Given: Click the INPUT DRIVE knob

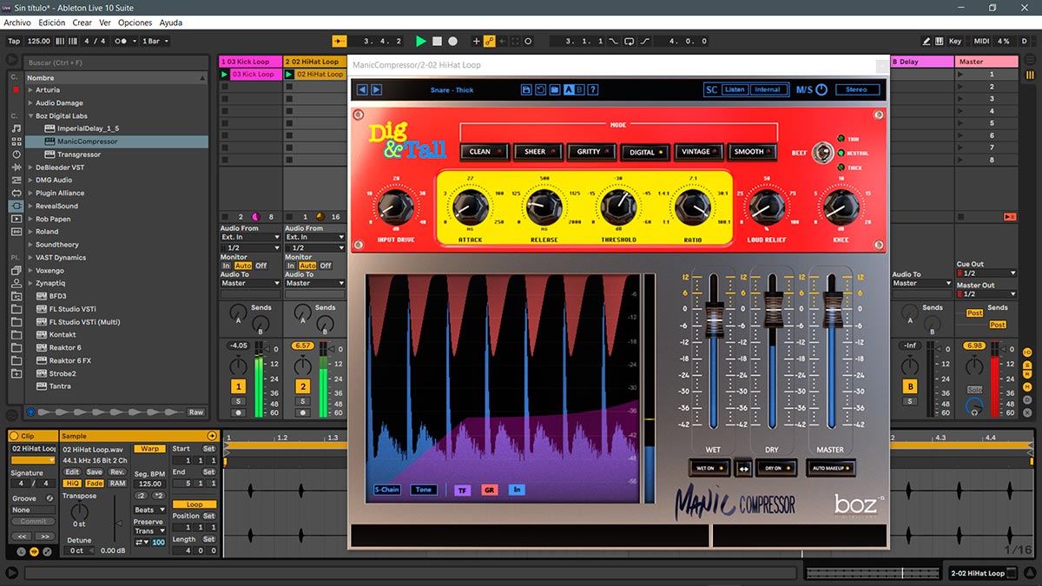Looking at the screenshot, I should [395, 206].
